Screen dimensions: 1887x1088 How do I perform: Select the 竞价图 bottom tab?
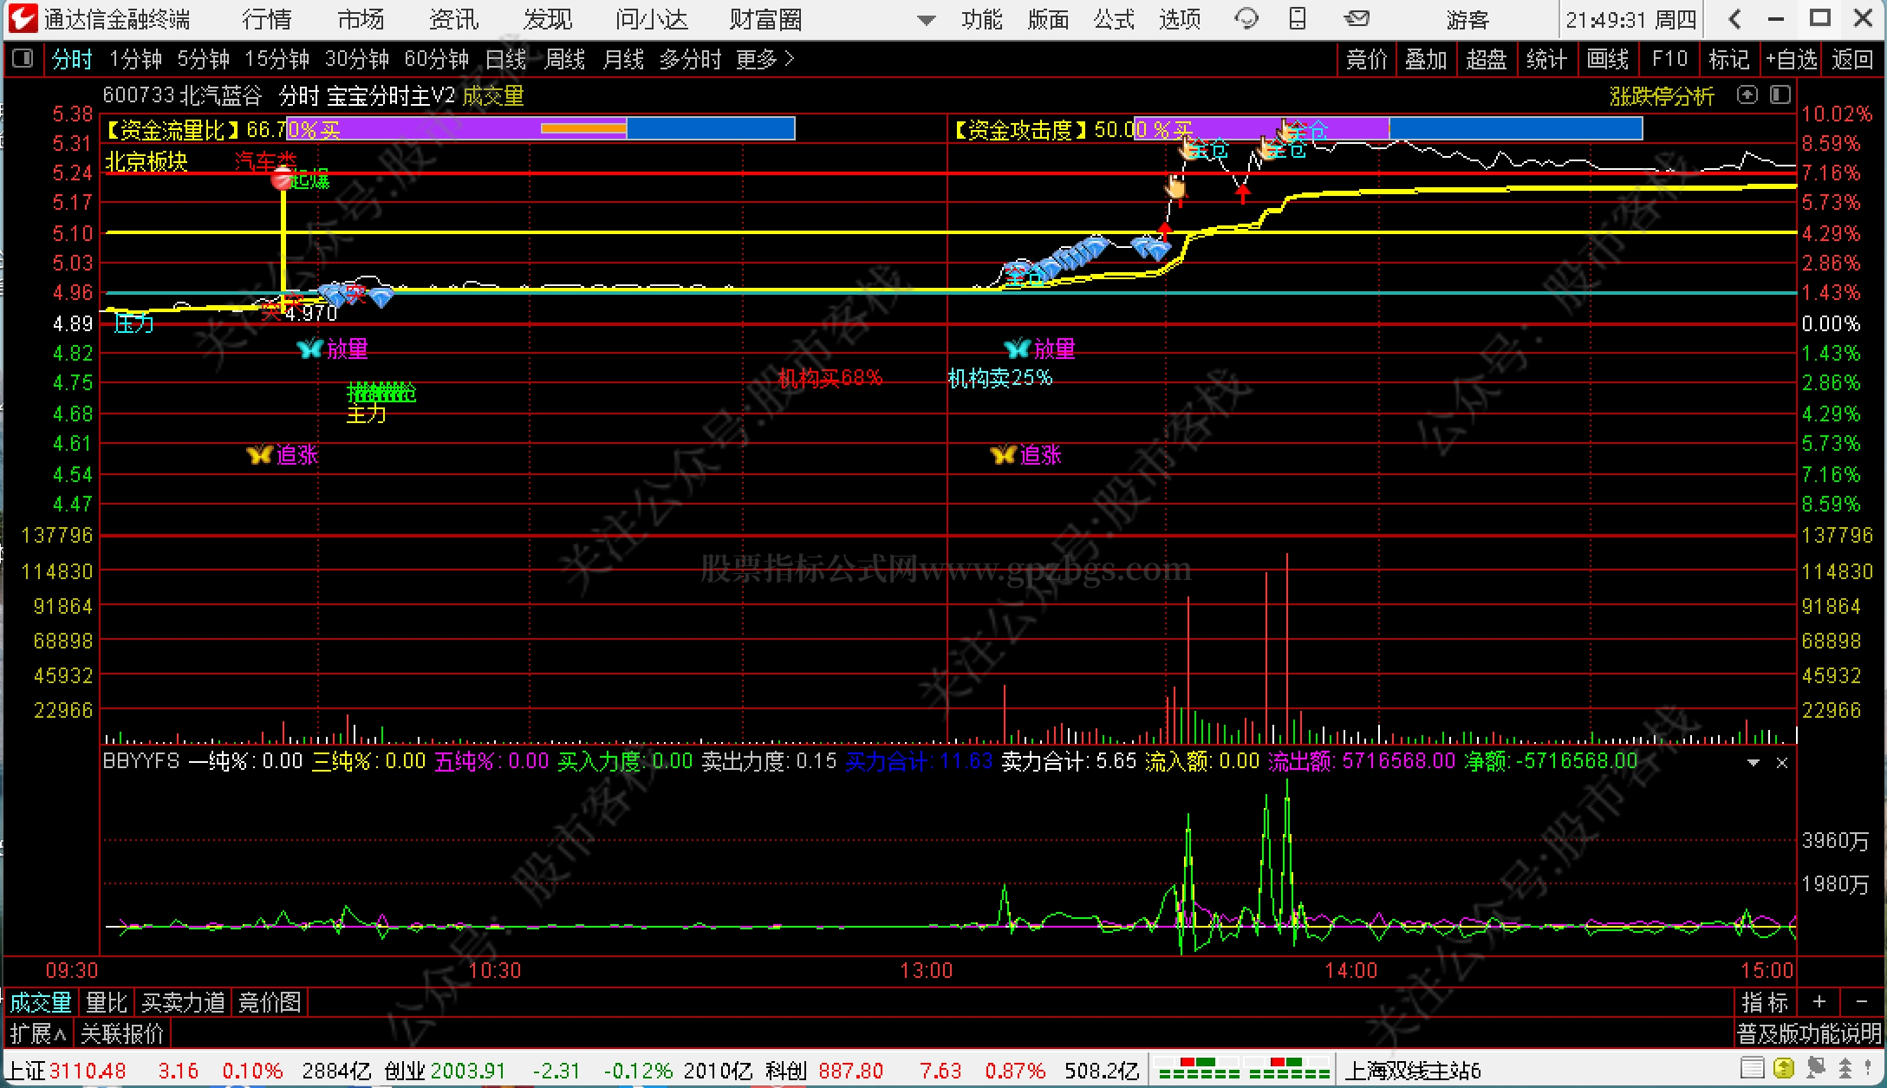pos(270,1002)
